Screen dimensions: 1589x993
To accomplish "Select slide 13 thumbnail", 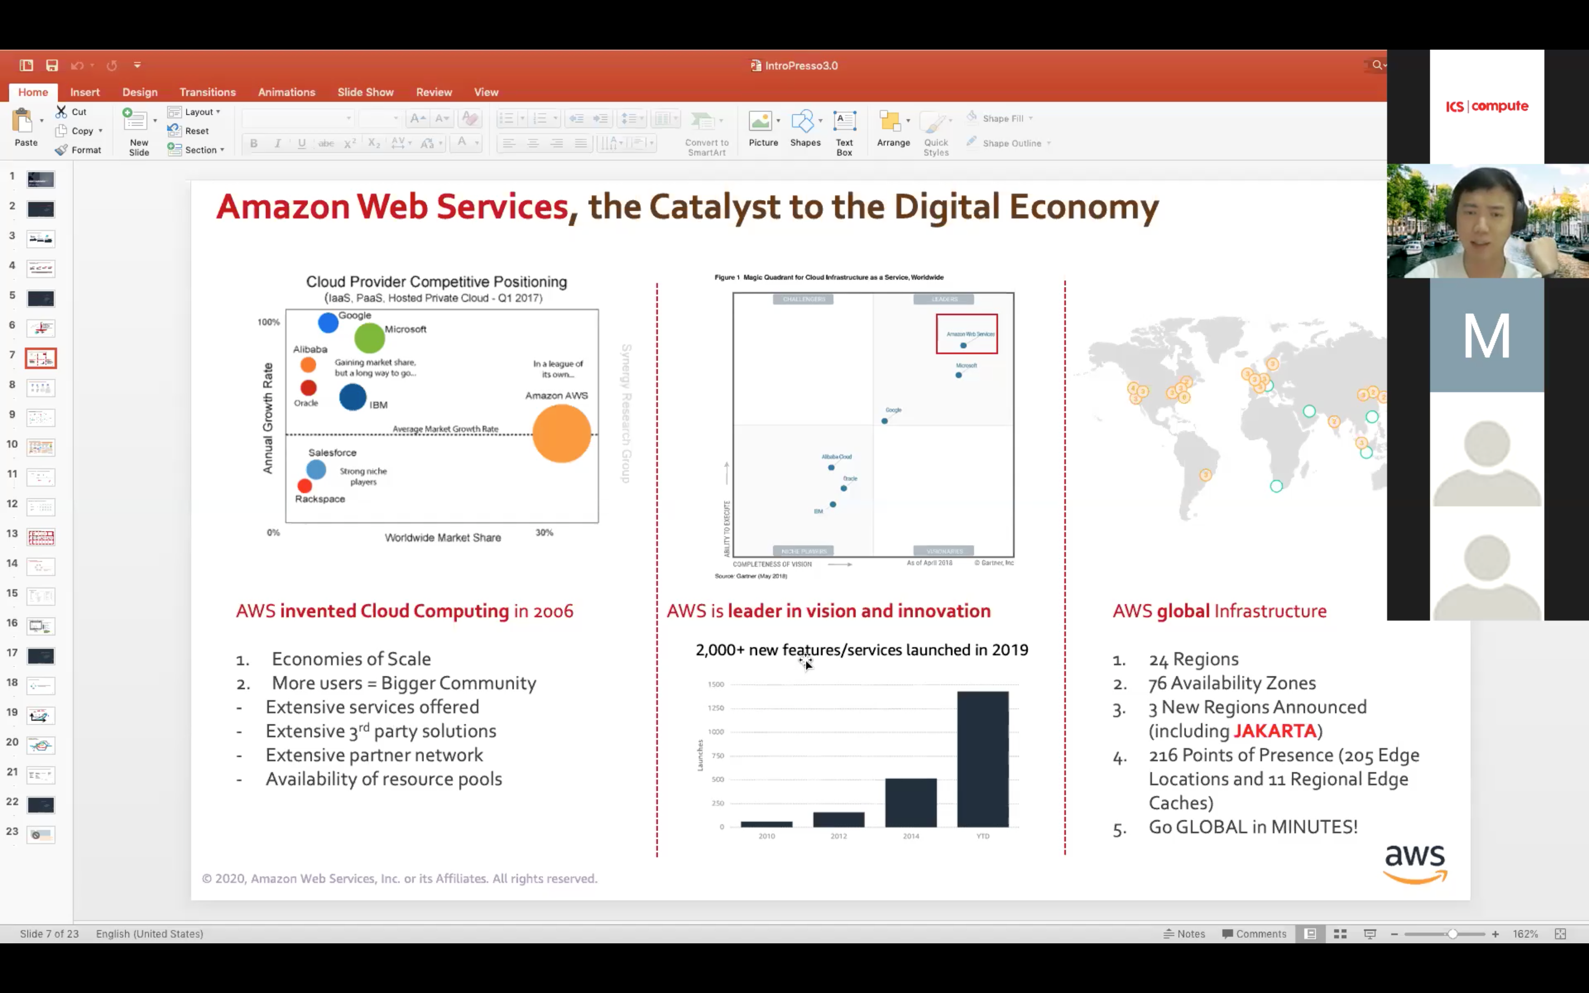I will coord(41,537).
